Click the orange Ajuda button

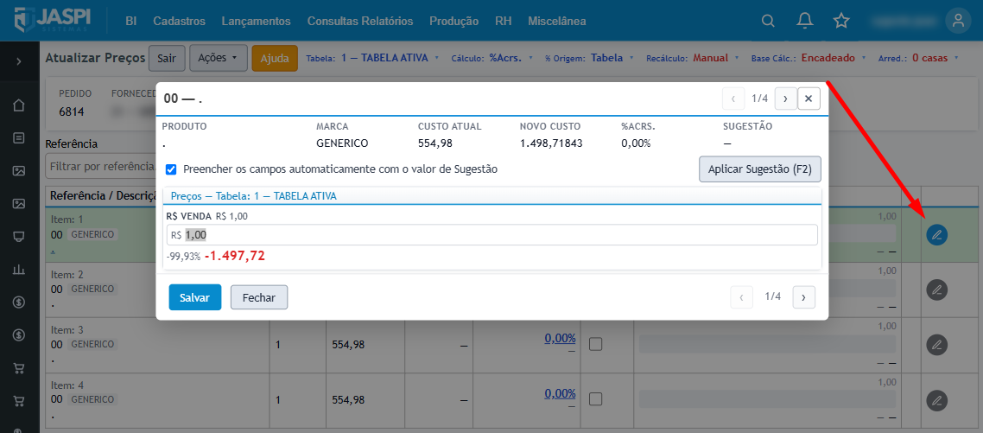[275, 58]
